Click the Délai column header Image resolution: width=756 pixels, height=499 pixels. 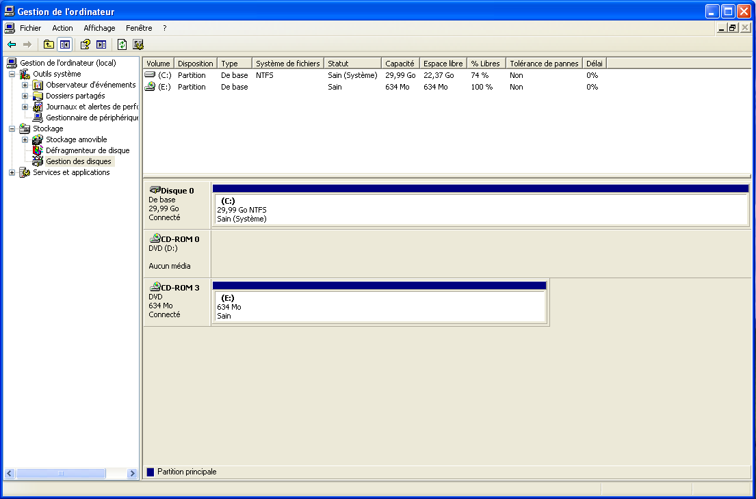coord(595,63)
